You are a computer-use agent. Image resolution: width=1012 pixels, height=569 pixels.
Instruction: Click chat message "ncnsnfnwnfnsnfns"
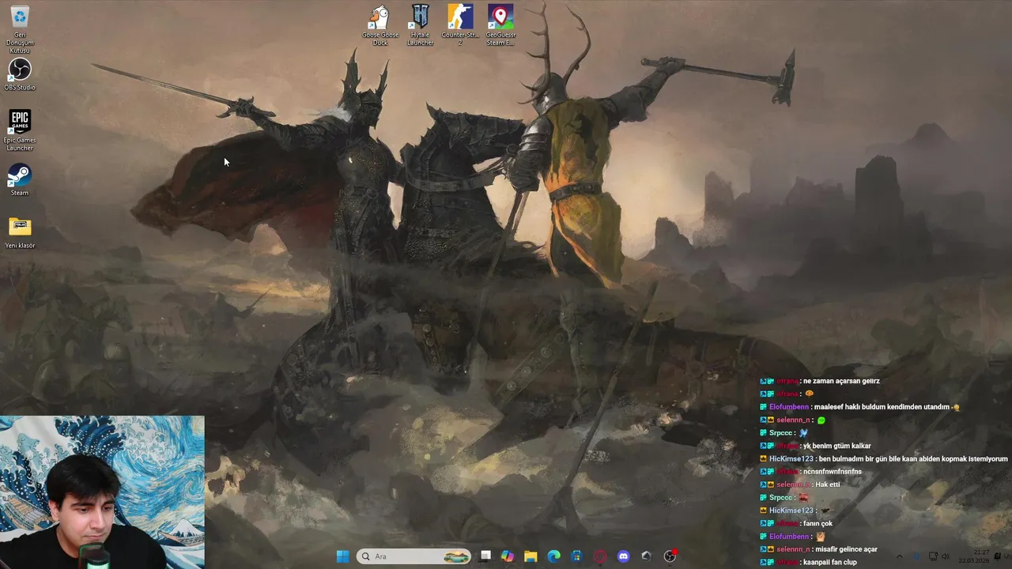coord(832,472)
